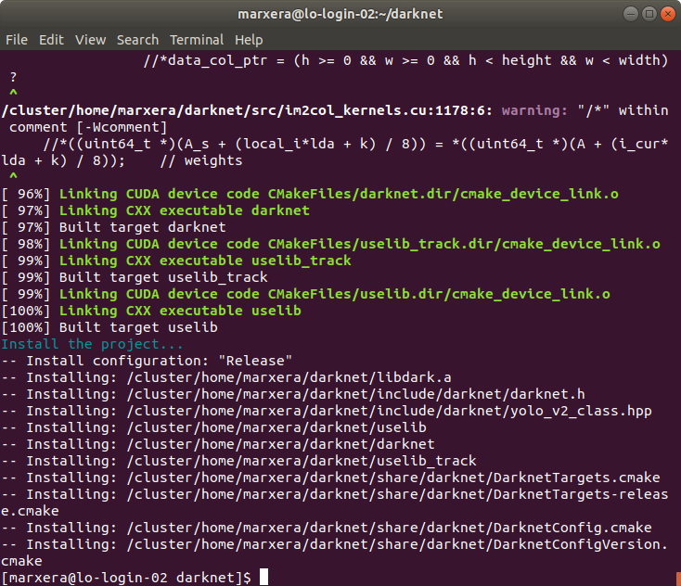Open the View menu
This screenshot has height=586, width=681.
point(90,40)
